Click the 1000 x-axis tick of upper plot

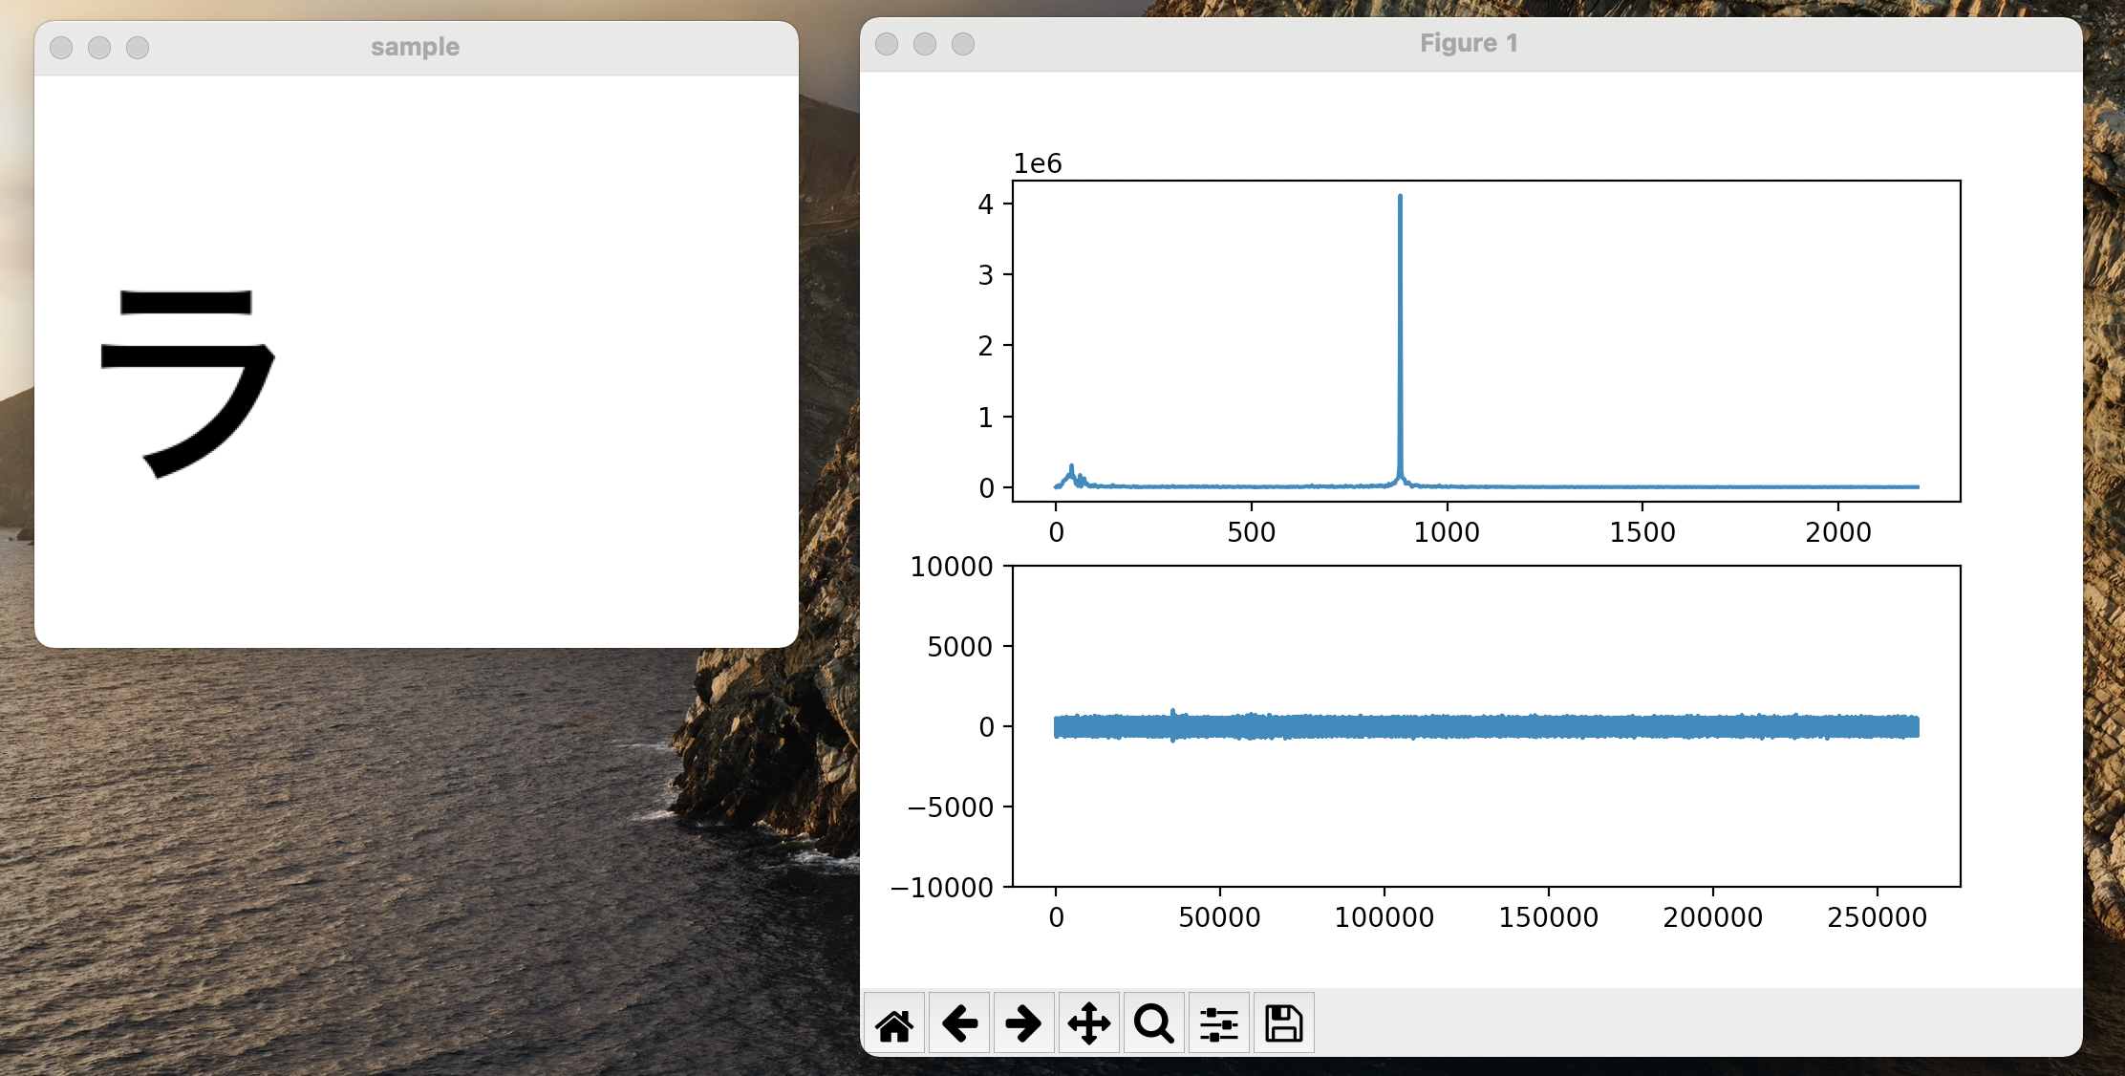(x=1447, y=532)
